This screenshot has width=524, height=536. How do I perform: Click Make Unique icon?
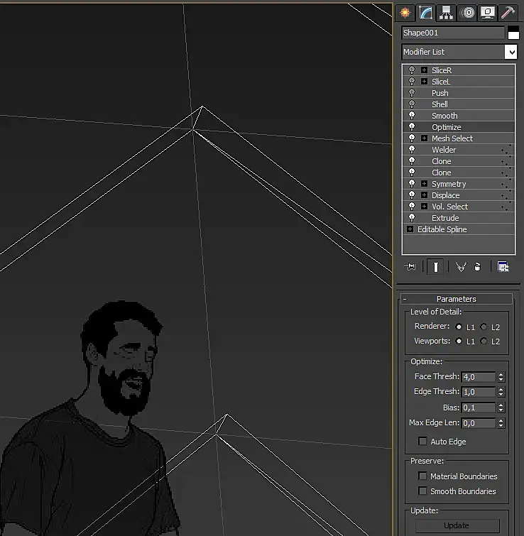461,267
